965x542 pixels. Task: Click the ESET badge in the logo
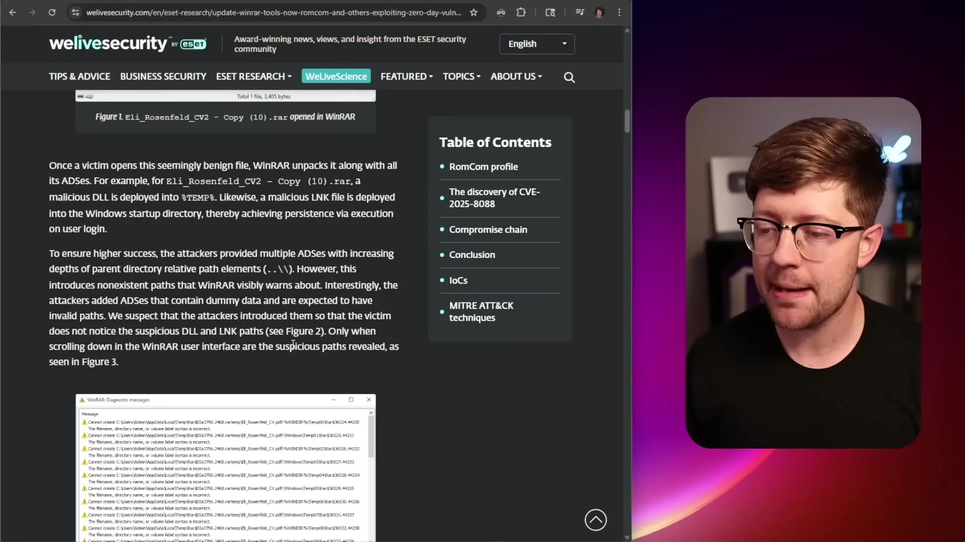(194, 44)
